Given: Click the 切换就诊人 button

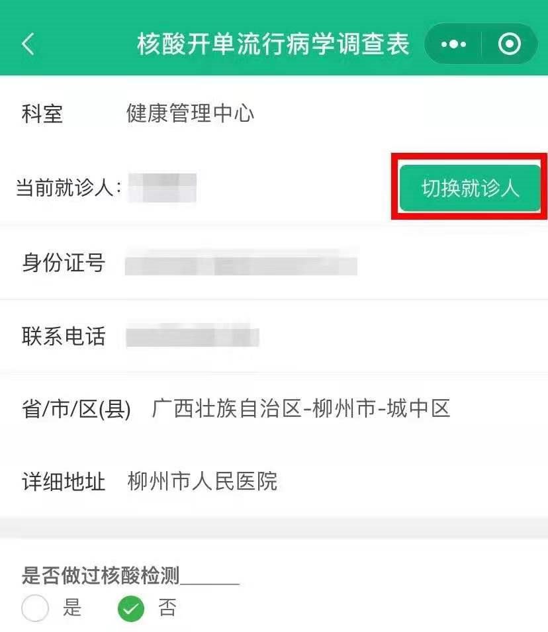Looking at the screenshot, I should tap(470, 188).
